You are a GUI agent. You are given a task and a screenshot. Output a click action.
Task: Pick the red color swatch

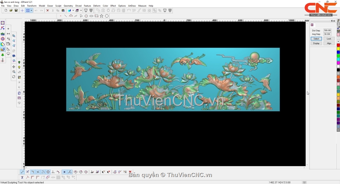[338, 45]
